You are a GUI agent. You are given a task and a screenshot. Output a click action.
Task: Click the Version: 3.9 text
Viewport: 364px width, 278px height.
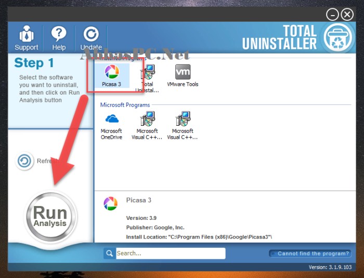[x=141, y=218]
